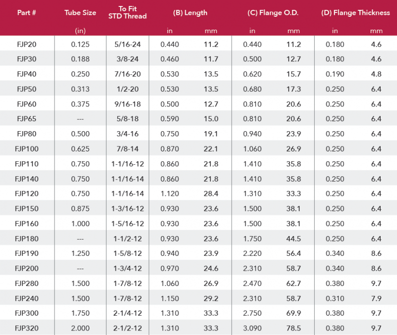Select thread size 2-1/2-12
The height and width of the screenshot is (335, 397).
point(128,328)
